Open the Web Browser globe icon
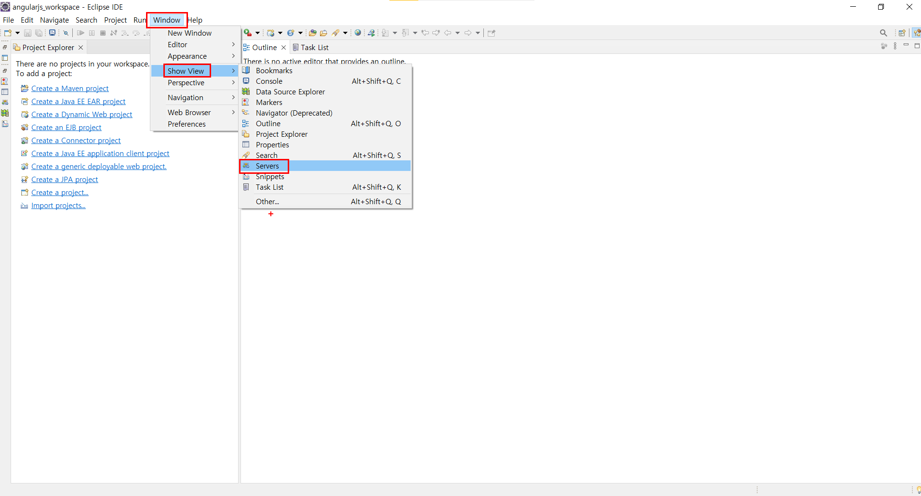This screenshot has height=496, width=921. (x=358, y=33)
